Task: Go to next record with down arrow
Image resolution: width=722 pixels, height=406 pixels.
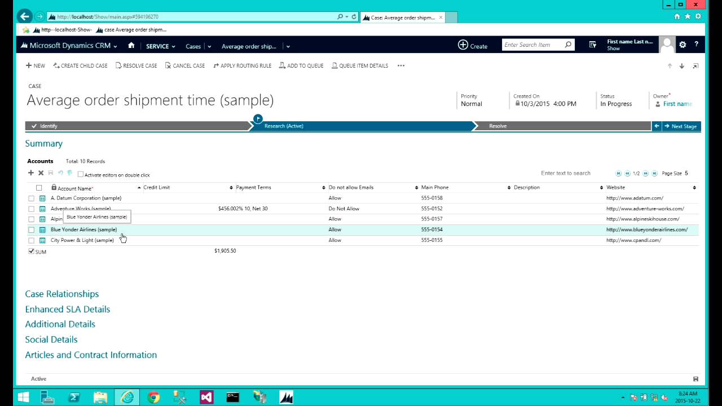Action: pyautogui.click(x=681, y=66)
